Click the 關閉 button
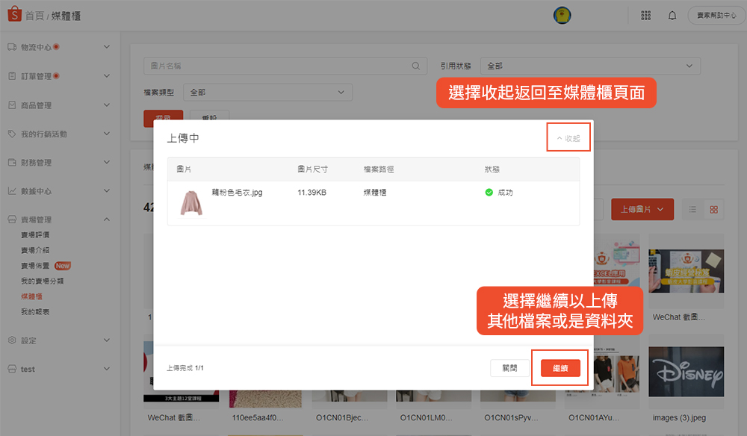Screen dimensions: 747x436 click(509, 368)
